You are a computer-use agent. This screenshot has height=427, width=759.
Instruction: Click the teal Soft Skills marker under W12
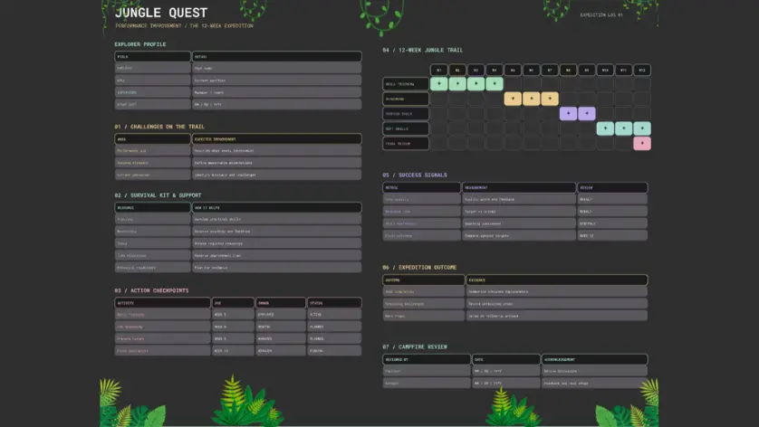pos(642,128)
